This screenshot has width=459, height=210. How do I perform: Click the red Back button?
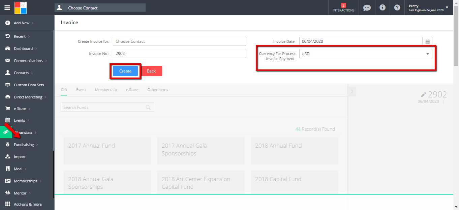151,71
